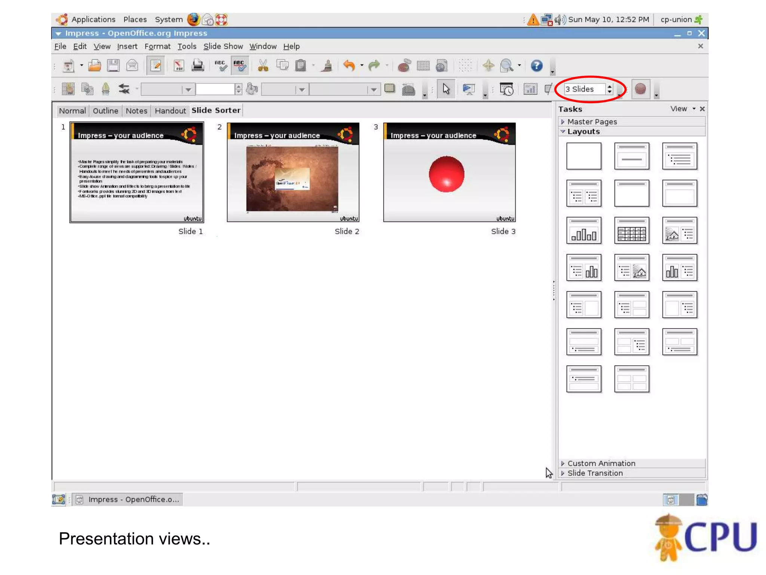Toggle AutoSpellcheck icon

click(x=240, y=66)
